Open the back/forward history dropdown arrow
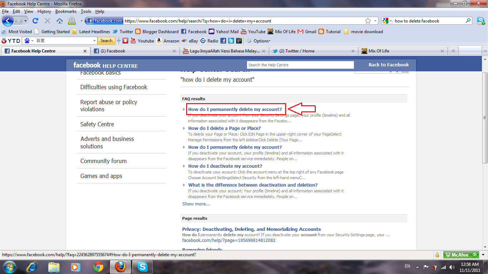This screenshot has height=274, width=488. [25, 21]
